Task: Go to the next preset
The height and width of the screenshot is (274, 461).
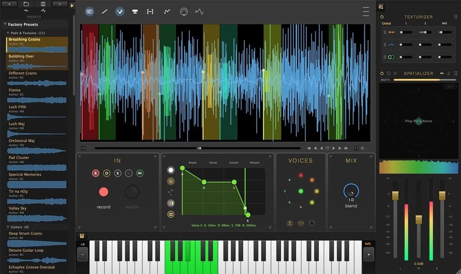Action: coord(60,4)
